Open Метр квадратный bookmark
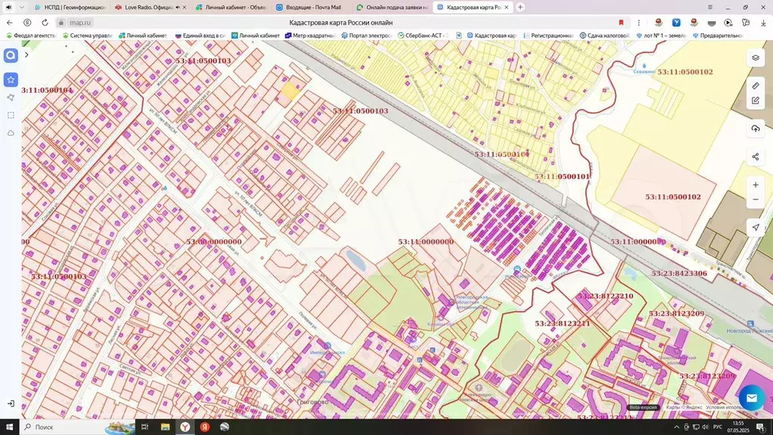This screenshot has height=435, width=773. [310, 35]
